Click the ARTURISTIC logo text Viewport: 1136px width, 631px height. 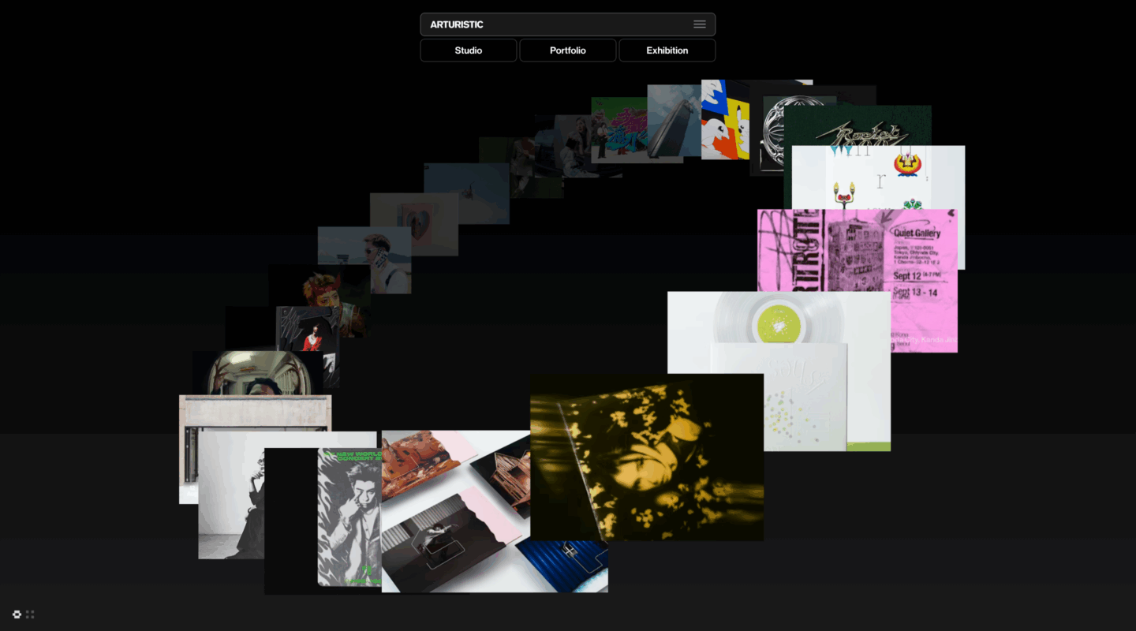click(x=457, y=24)
